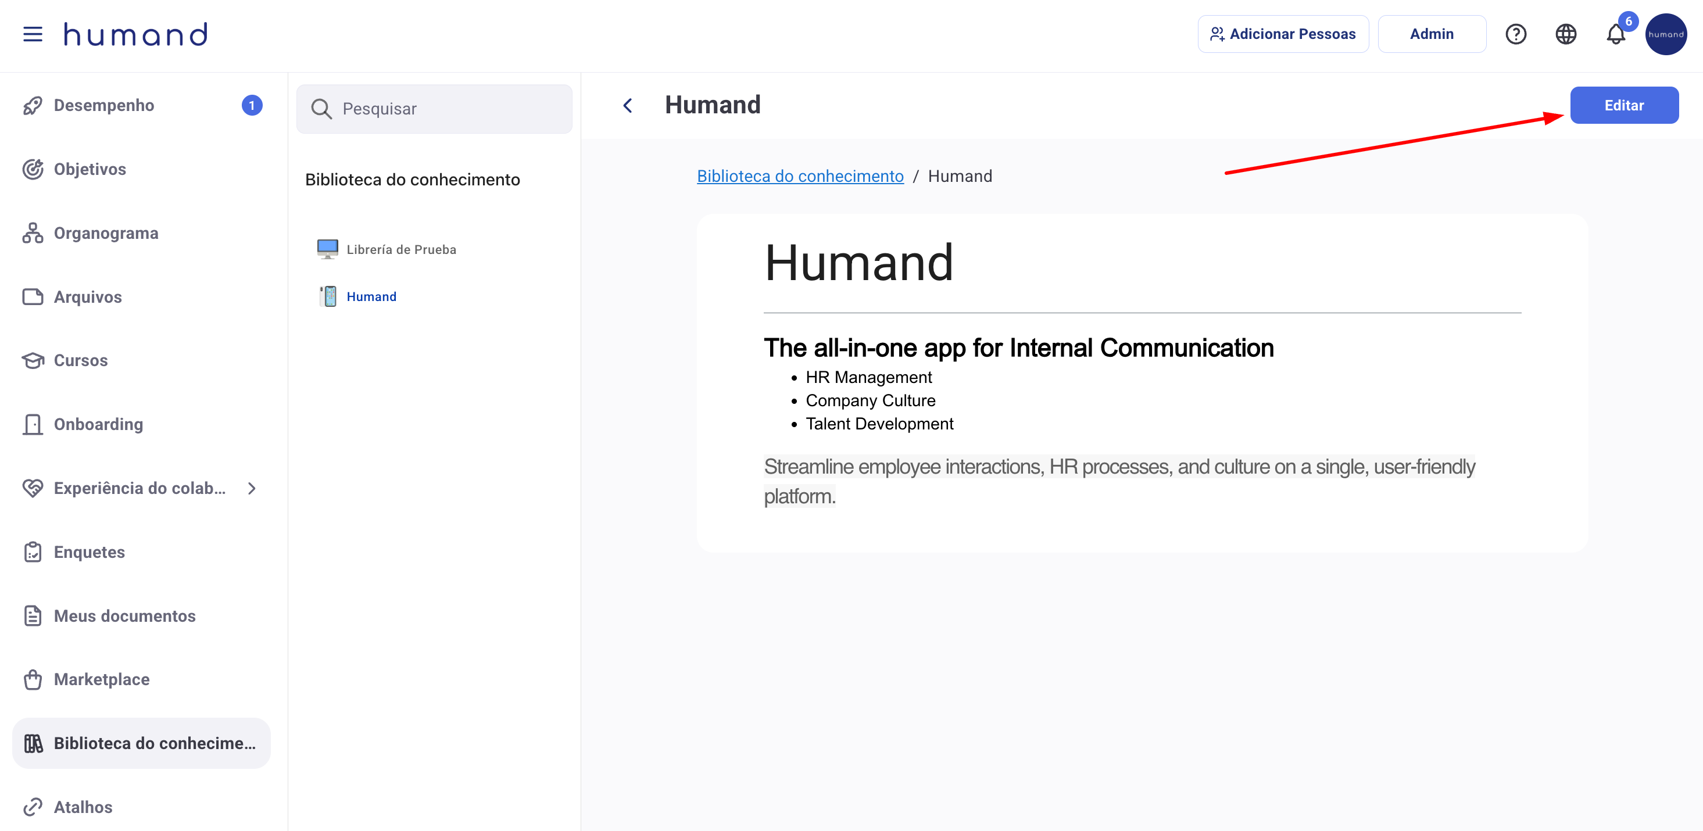This screenshot has width=1703, height=831.
Task: Open the help question mark icon
Action: tap(1515, 34)
